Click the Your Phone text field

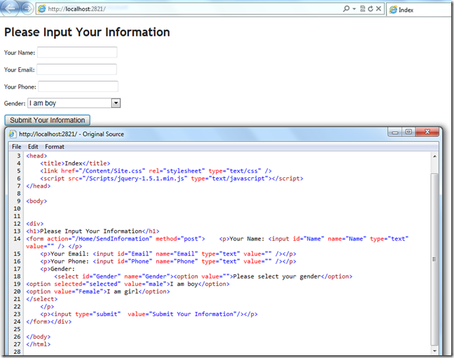click(78, 87)
